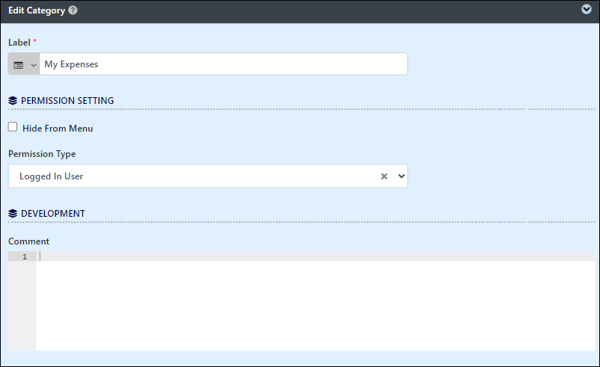Click the Development section header

point(53,213)
